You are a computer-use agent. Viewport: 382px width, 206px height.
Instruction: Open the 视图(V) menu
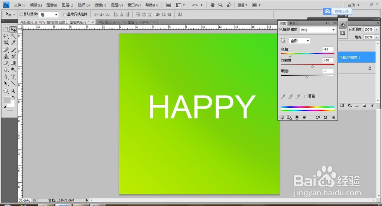coord(117,5)
